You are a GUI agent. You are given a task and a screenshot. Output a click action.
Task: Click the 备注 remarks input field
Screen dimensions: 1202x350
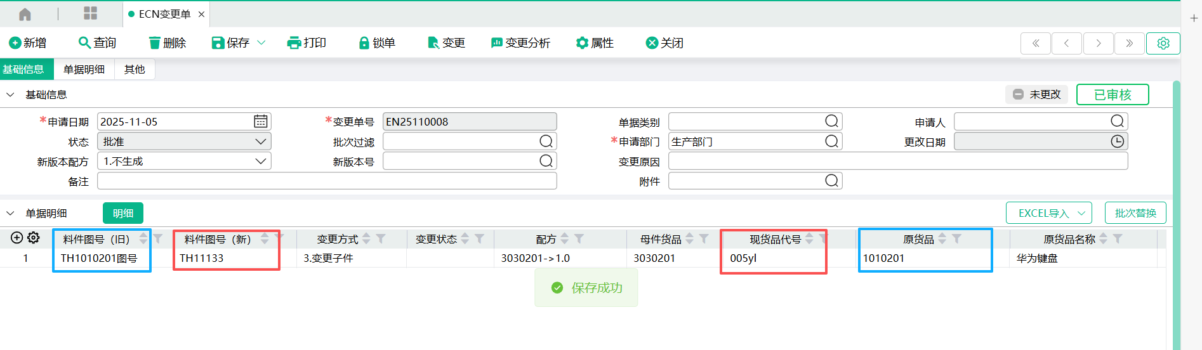pos(327,181)
